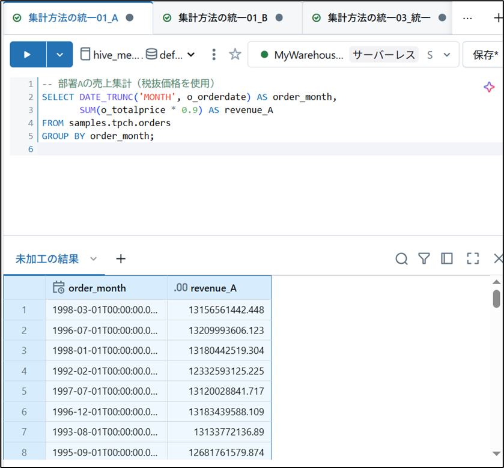Click the FROM samples.tpch.orders line
The image size is (504, 468).
(106, 123)
